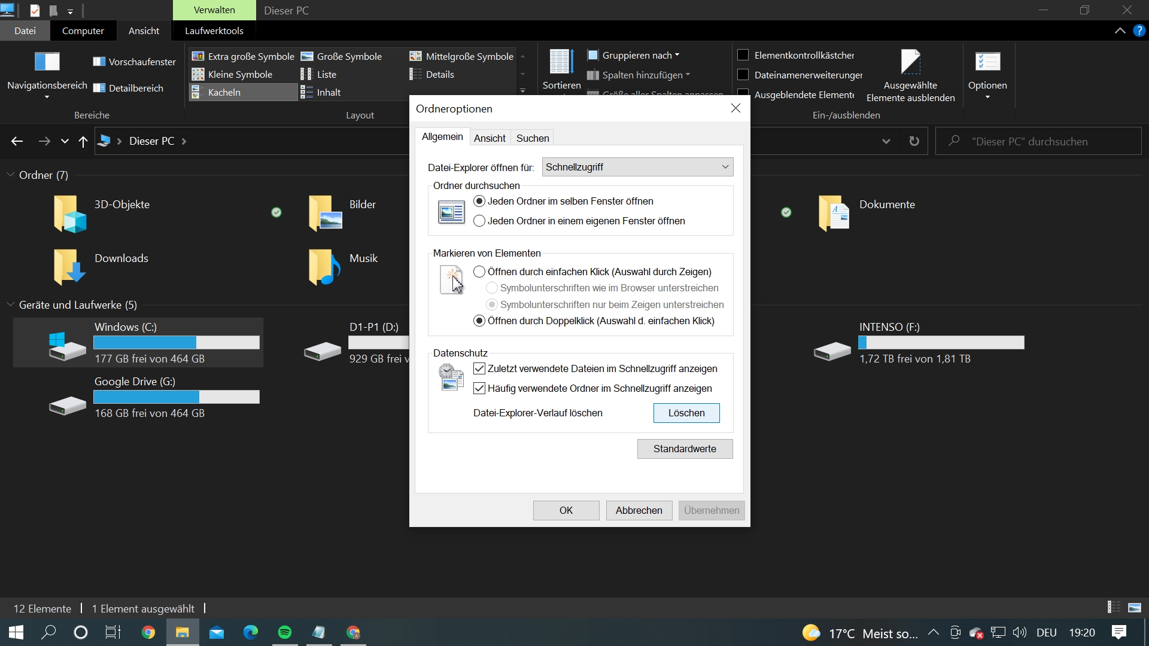
Task: Click Ausgewählte Elemente ausblenden
Action: pos(910,72)
